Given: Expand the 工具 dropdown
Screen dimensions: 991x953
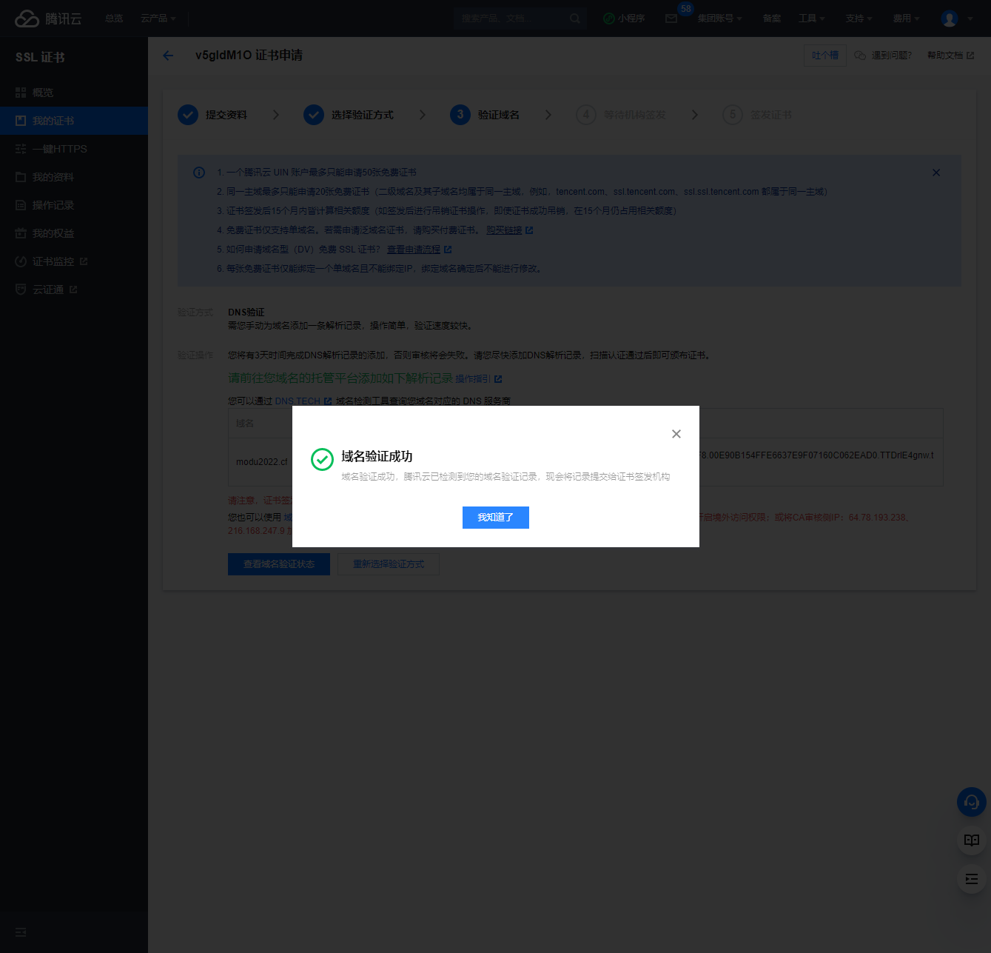Looking at the screenshot, I should (x=812, y=19).
